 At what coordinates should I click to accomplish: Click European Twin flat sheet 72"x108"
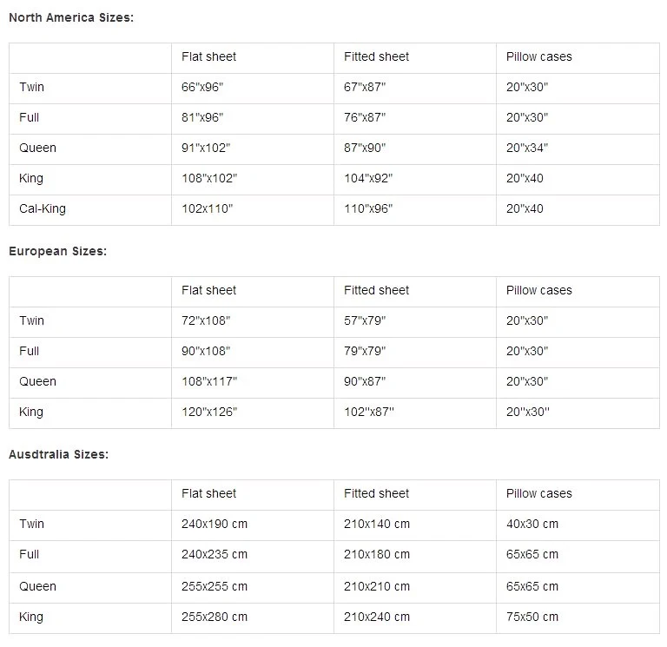[x=206, y=320]
